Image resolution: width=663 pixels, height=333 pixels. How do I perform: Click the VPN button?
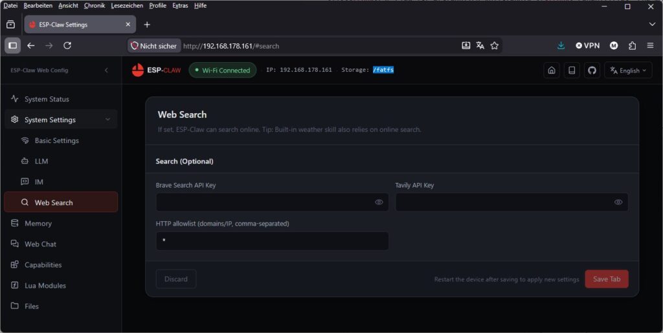click(x=588, y=45)
